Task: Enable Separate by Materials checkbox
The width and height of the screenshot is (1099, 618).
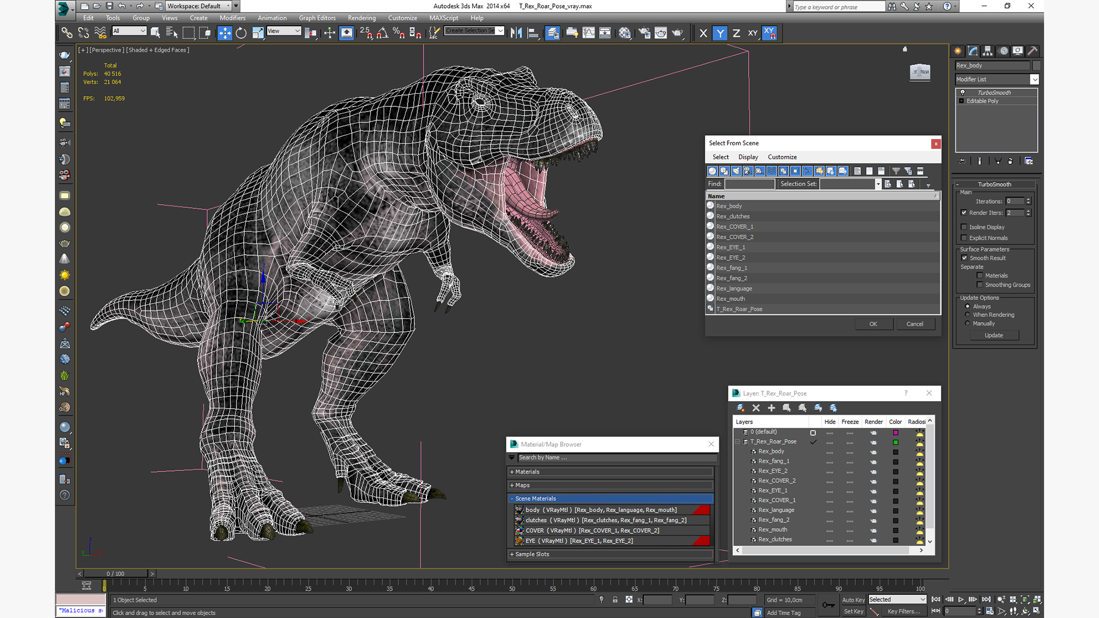Action: pos(980,276)
